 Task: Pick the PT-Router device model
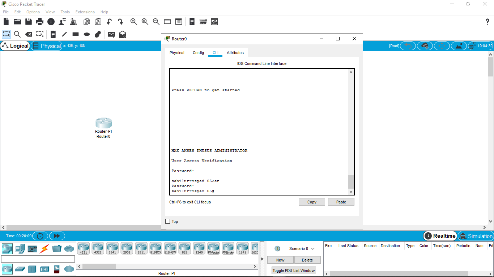coord(213,248)
